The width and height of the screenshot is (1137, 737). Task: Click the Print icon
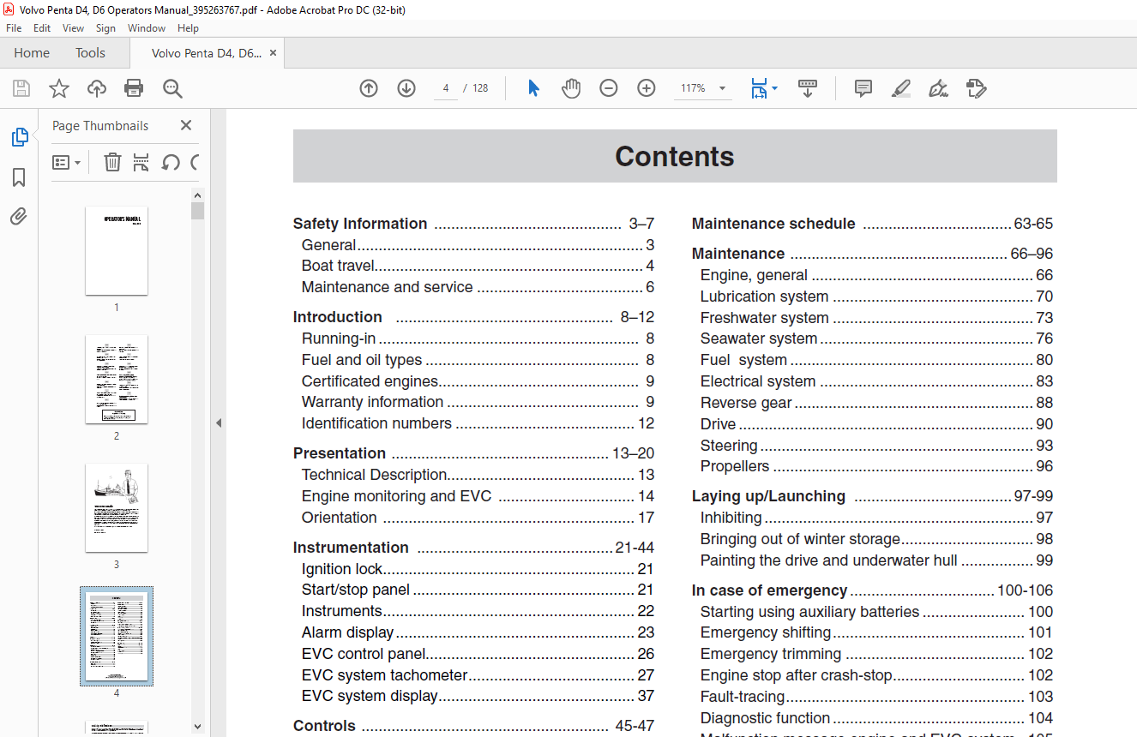(134, 88)
